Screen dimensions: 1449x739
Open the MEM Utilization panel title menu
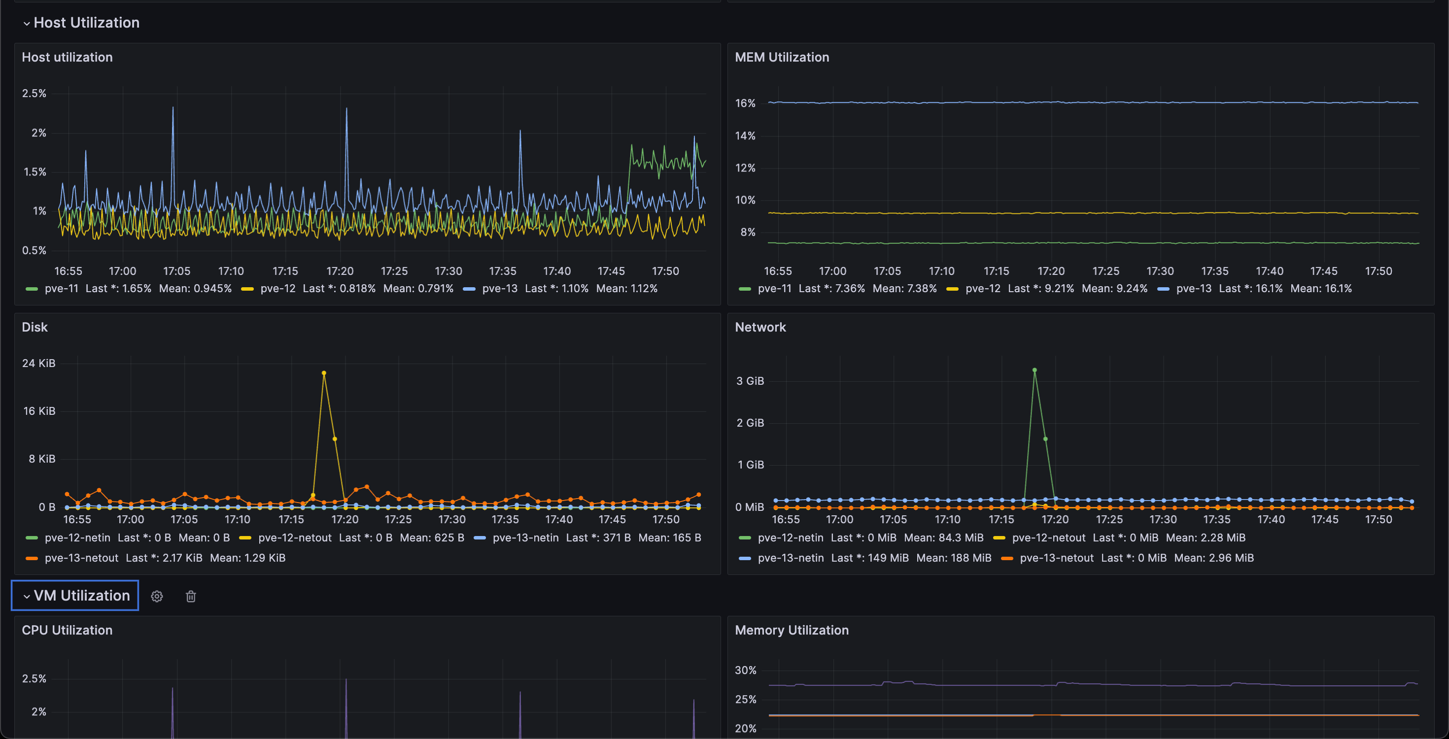click(x=781, y=57)
